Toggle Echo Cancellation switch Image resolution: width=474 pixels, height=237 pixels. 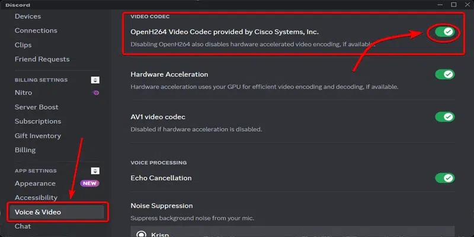tap(444, 178)
